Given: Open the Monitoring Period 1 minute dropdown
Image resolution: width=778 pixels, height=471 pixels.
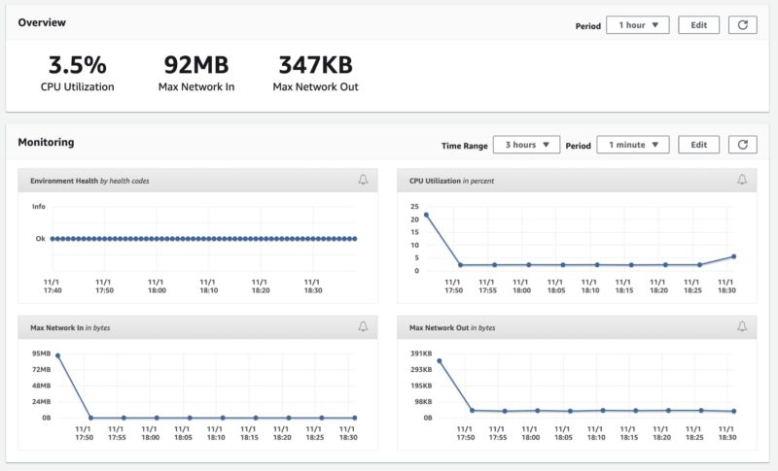Looking at the screenshot, I should click(633, 145).
